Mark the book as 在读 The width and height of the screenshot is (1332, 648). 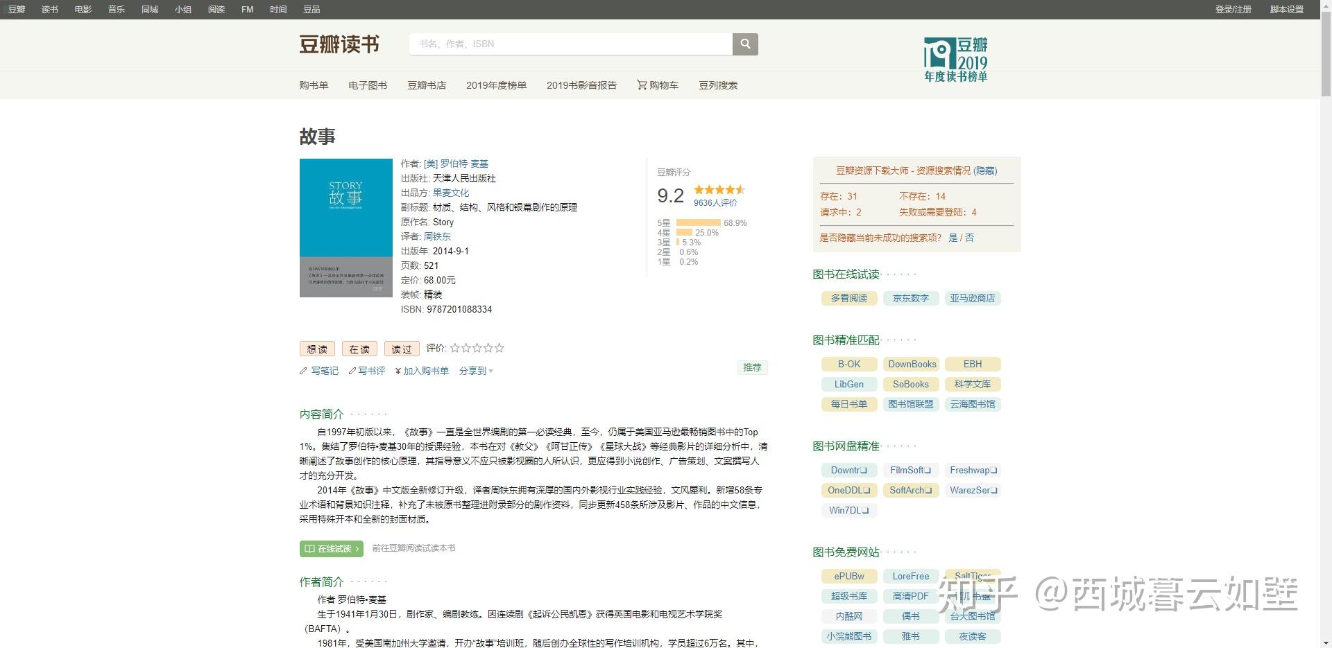pos(359,349)
